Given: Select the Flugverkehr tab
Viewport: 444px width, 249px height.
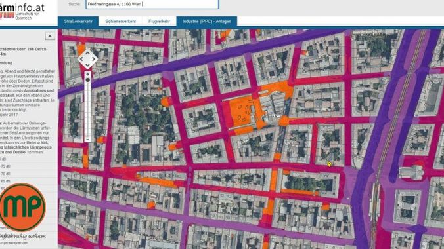Looking at the screenshot, I should 159,21.
